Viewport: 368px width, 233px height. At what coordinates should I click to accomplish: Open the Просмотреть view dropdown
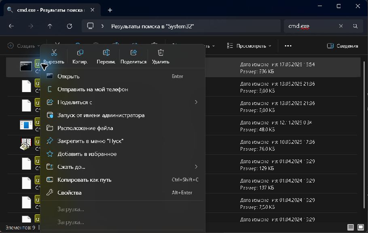coord(249,46)
